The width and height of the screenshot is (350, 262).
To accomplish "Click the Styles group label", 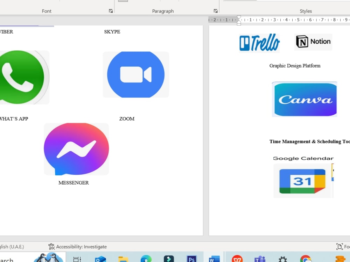I will (306, 11).
